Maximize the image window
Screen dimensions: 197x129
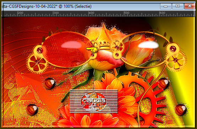pyautogui.click(x=177, y=6)
